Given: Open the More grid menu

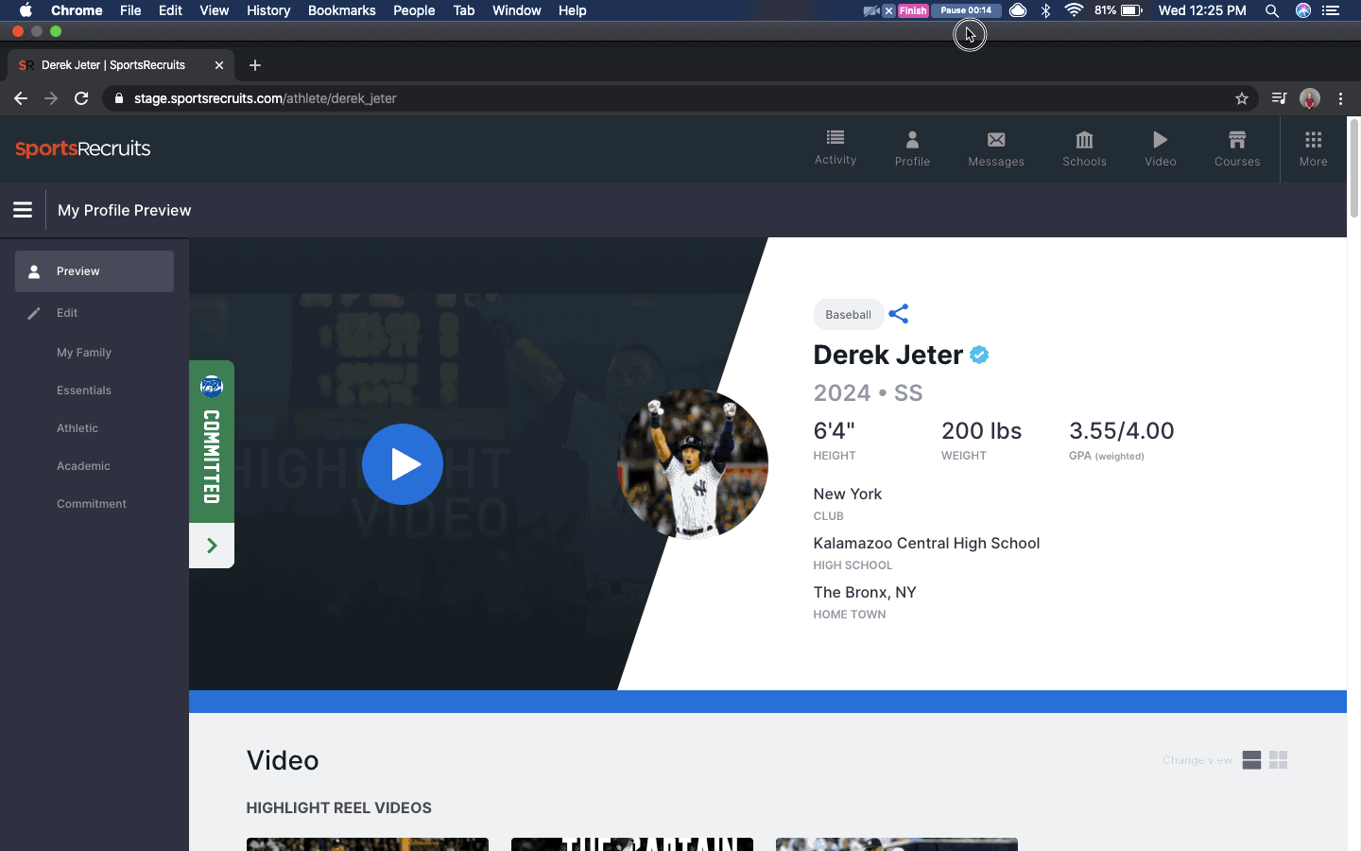Looking at the screenshot, I should 1314,148.
